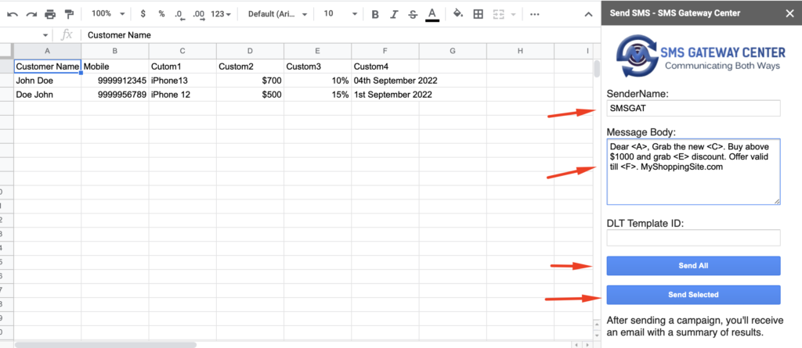
Task: Toggle strikethrough formatting
Action: point(413,14)
